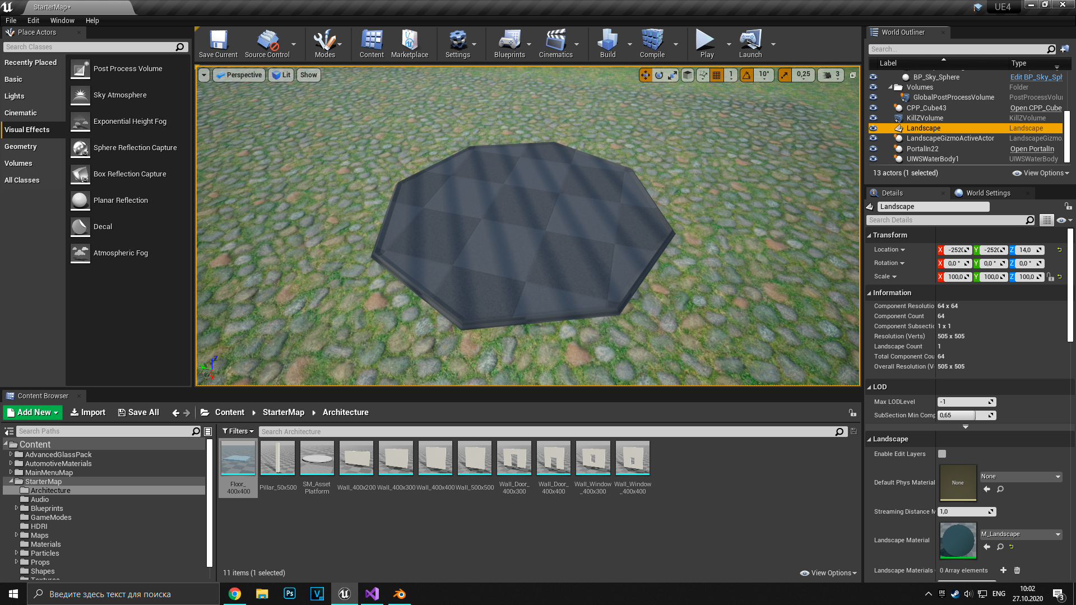The height and width of the screenshot is (605, 1076).
Task: Clear the Landscape Materials array with the trash icon
Action: (1017, 570)
